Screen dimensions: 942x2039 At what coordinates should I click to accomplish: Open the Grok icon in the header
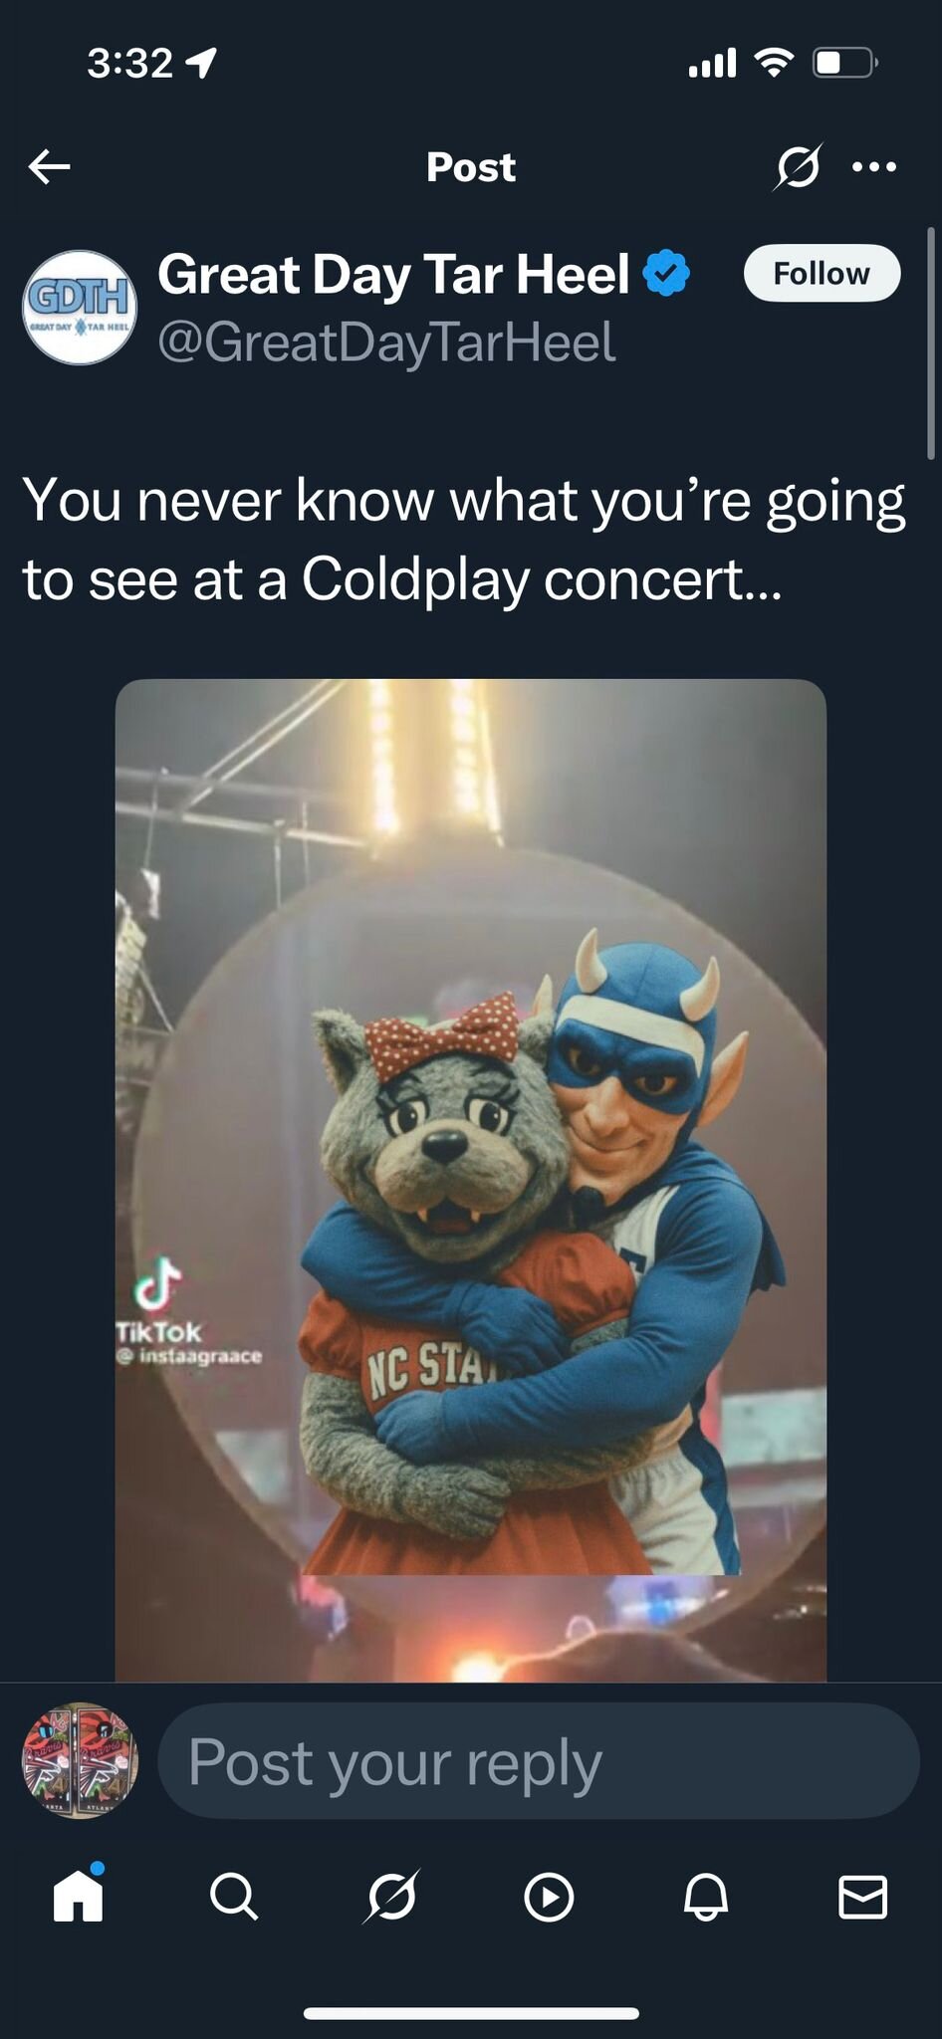(797, 166)
